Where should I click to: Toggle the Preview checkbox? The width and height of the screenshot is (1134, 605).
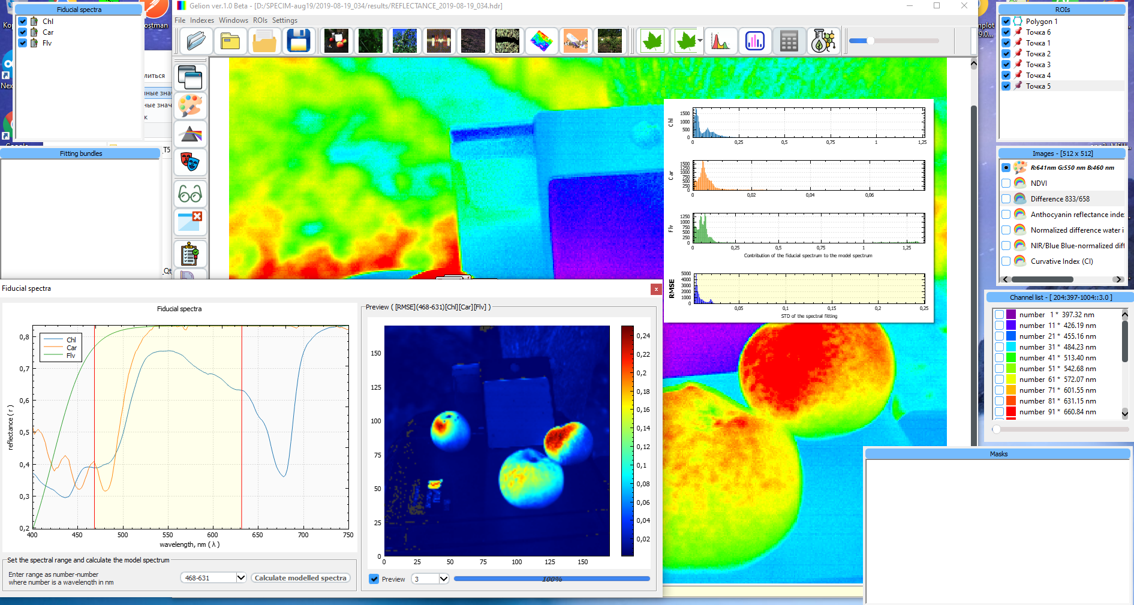(374, 579)
